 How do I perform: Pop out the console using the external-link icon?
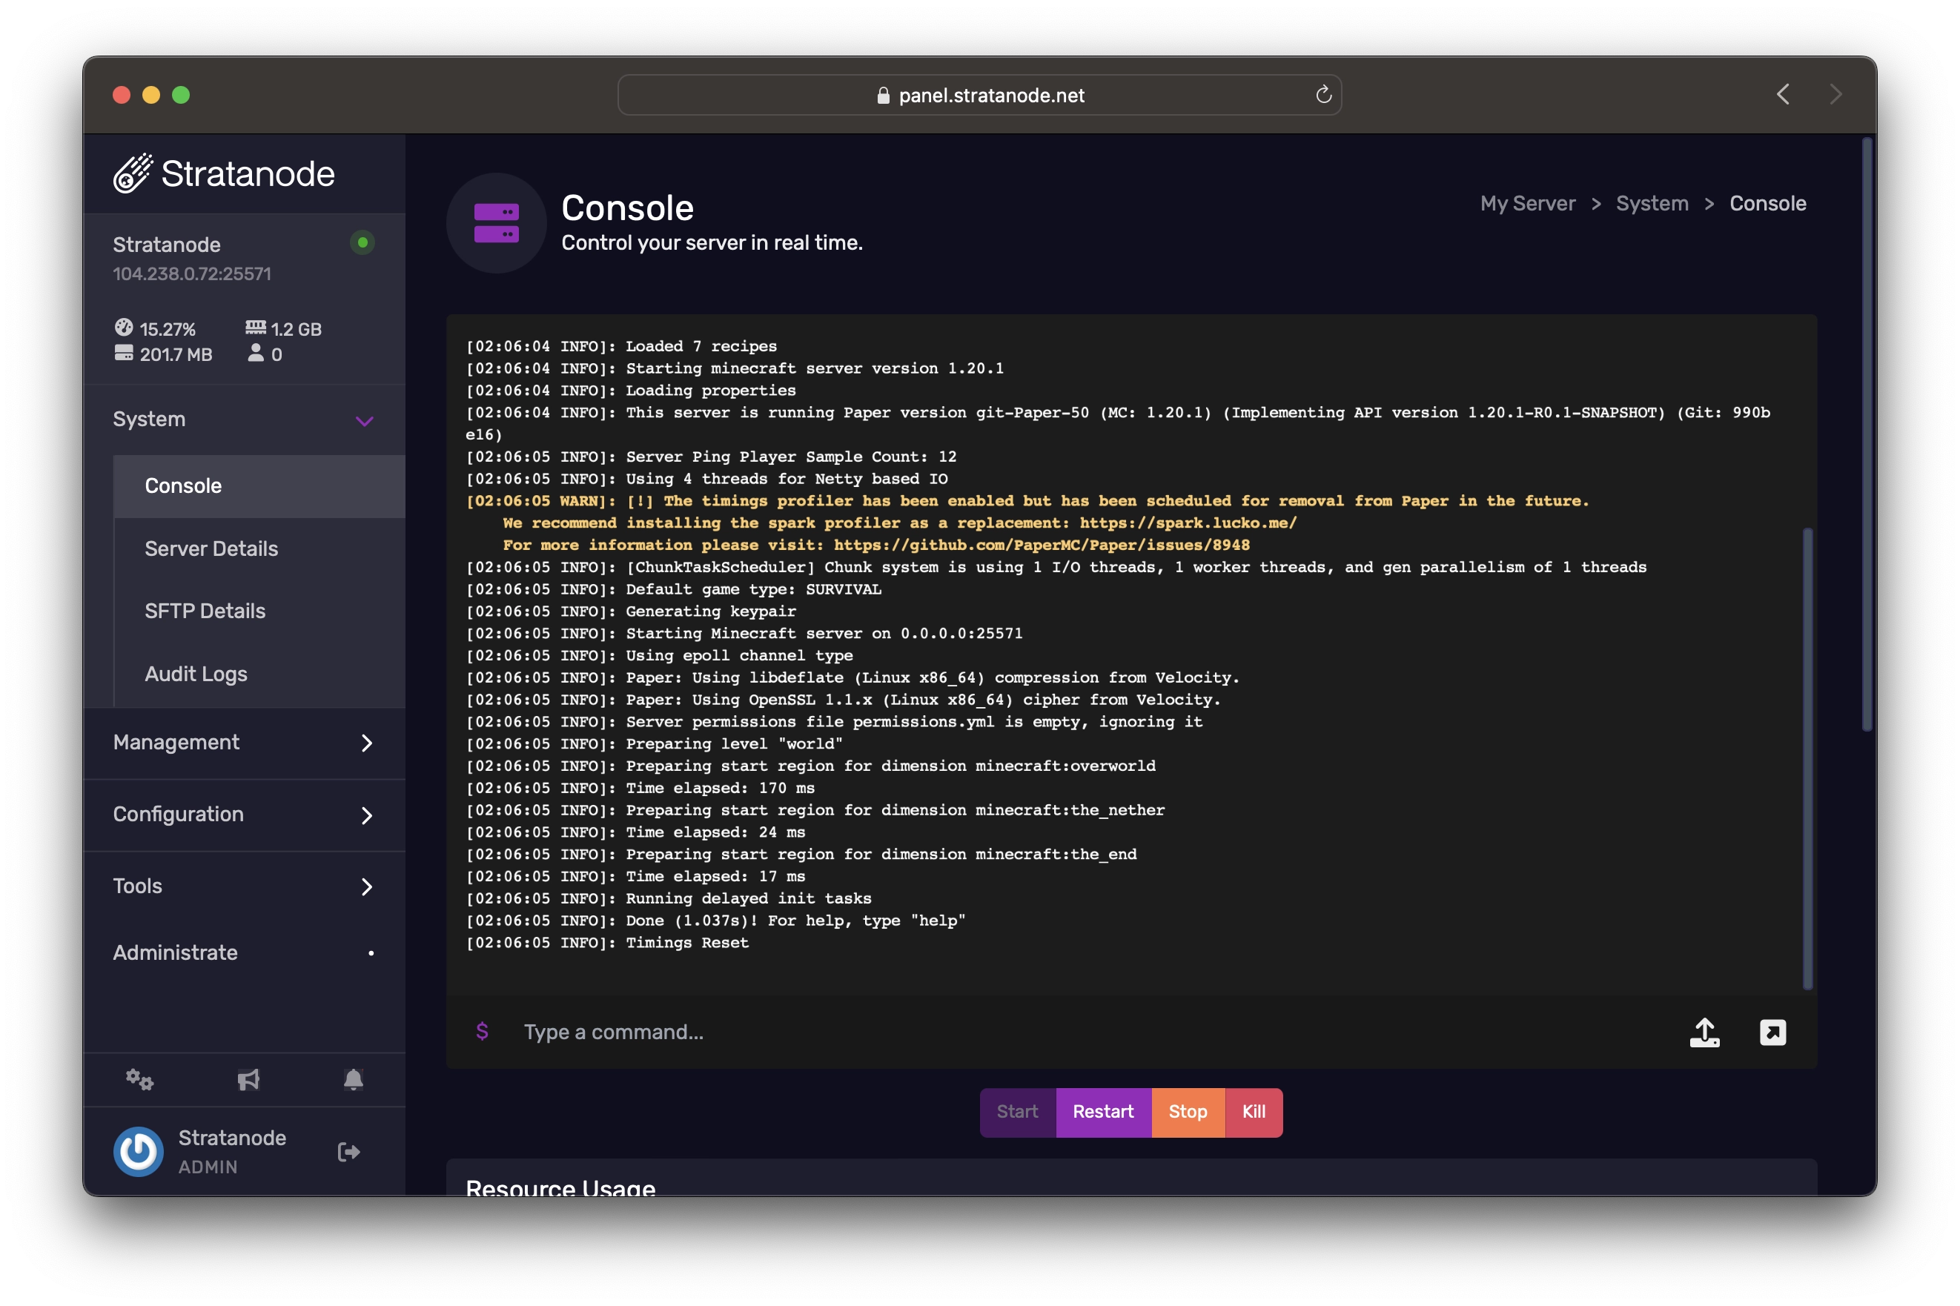pyautogui.click(x=1772, y=1032)
